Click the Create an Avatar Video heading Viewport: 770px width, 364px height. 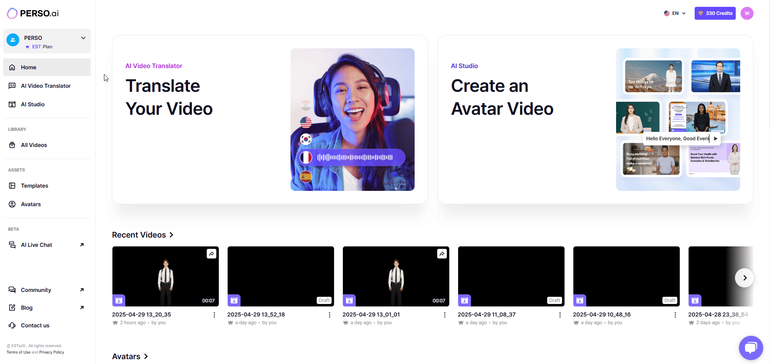[502, 97]
